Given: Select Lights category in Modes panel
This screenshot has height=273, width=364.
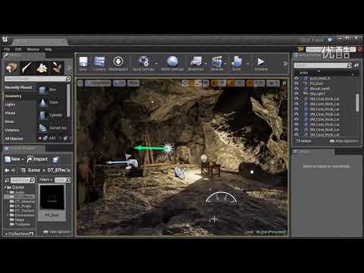Looking at the screenshot, I should tap(10, 105).
